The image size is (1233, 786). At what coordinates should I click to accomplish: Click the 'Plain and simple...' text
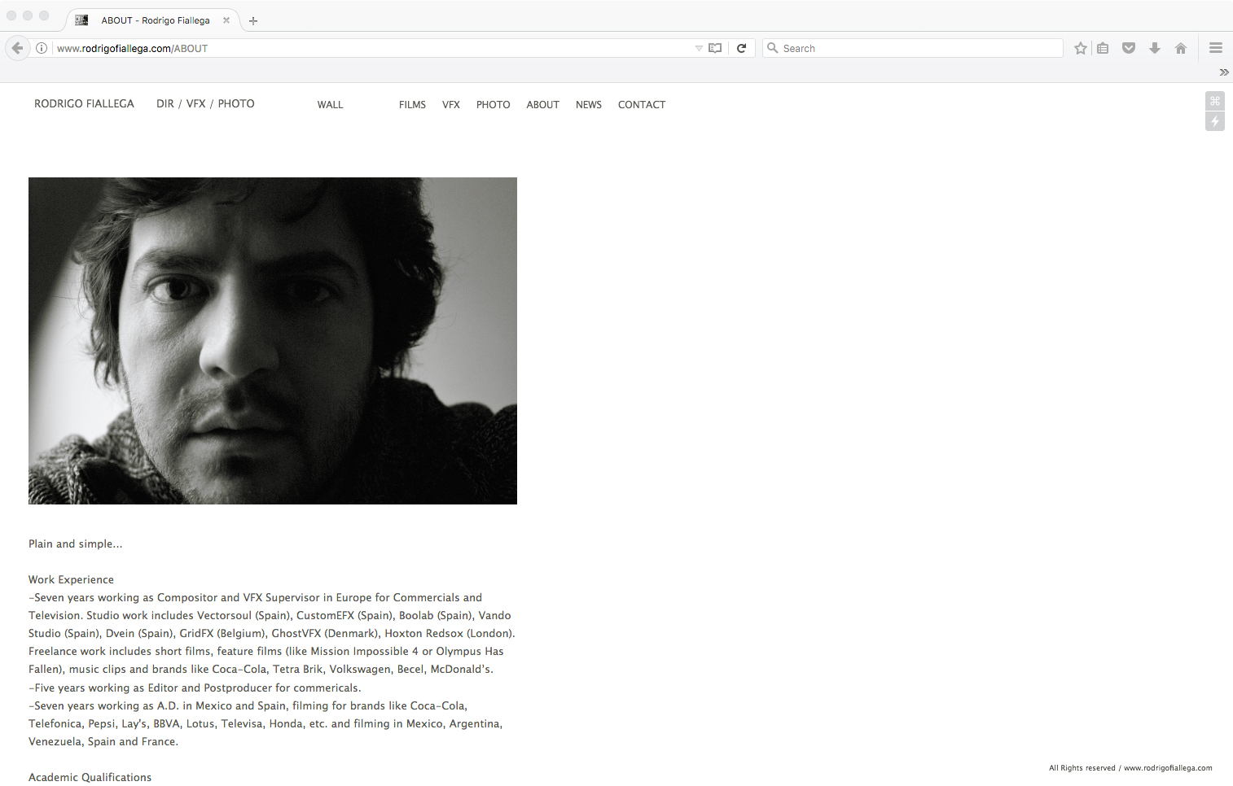point(76,544)
